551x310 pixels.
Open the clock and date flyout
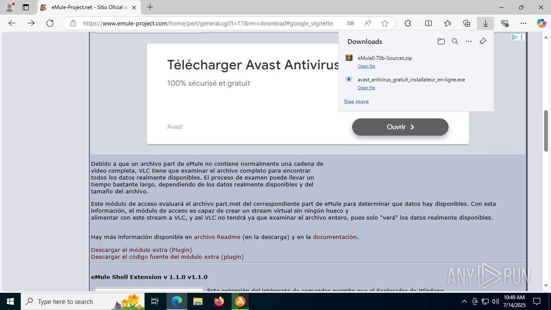coord(514,301)
